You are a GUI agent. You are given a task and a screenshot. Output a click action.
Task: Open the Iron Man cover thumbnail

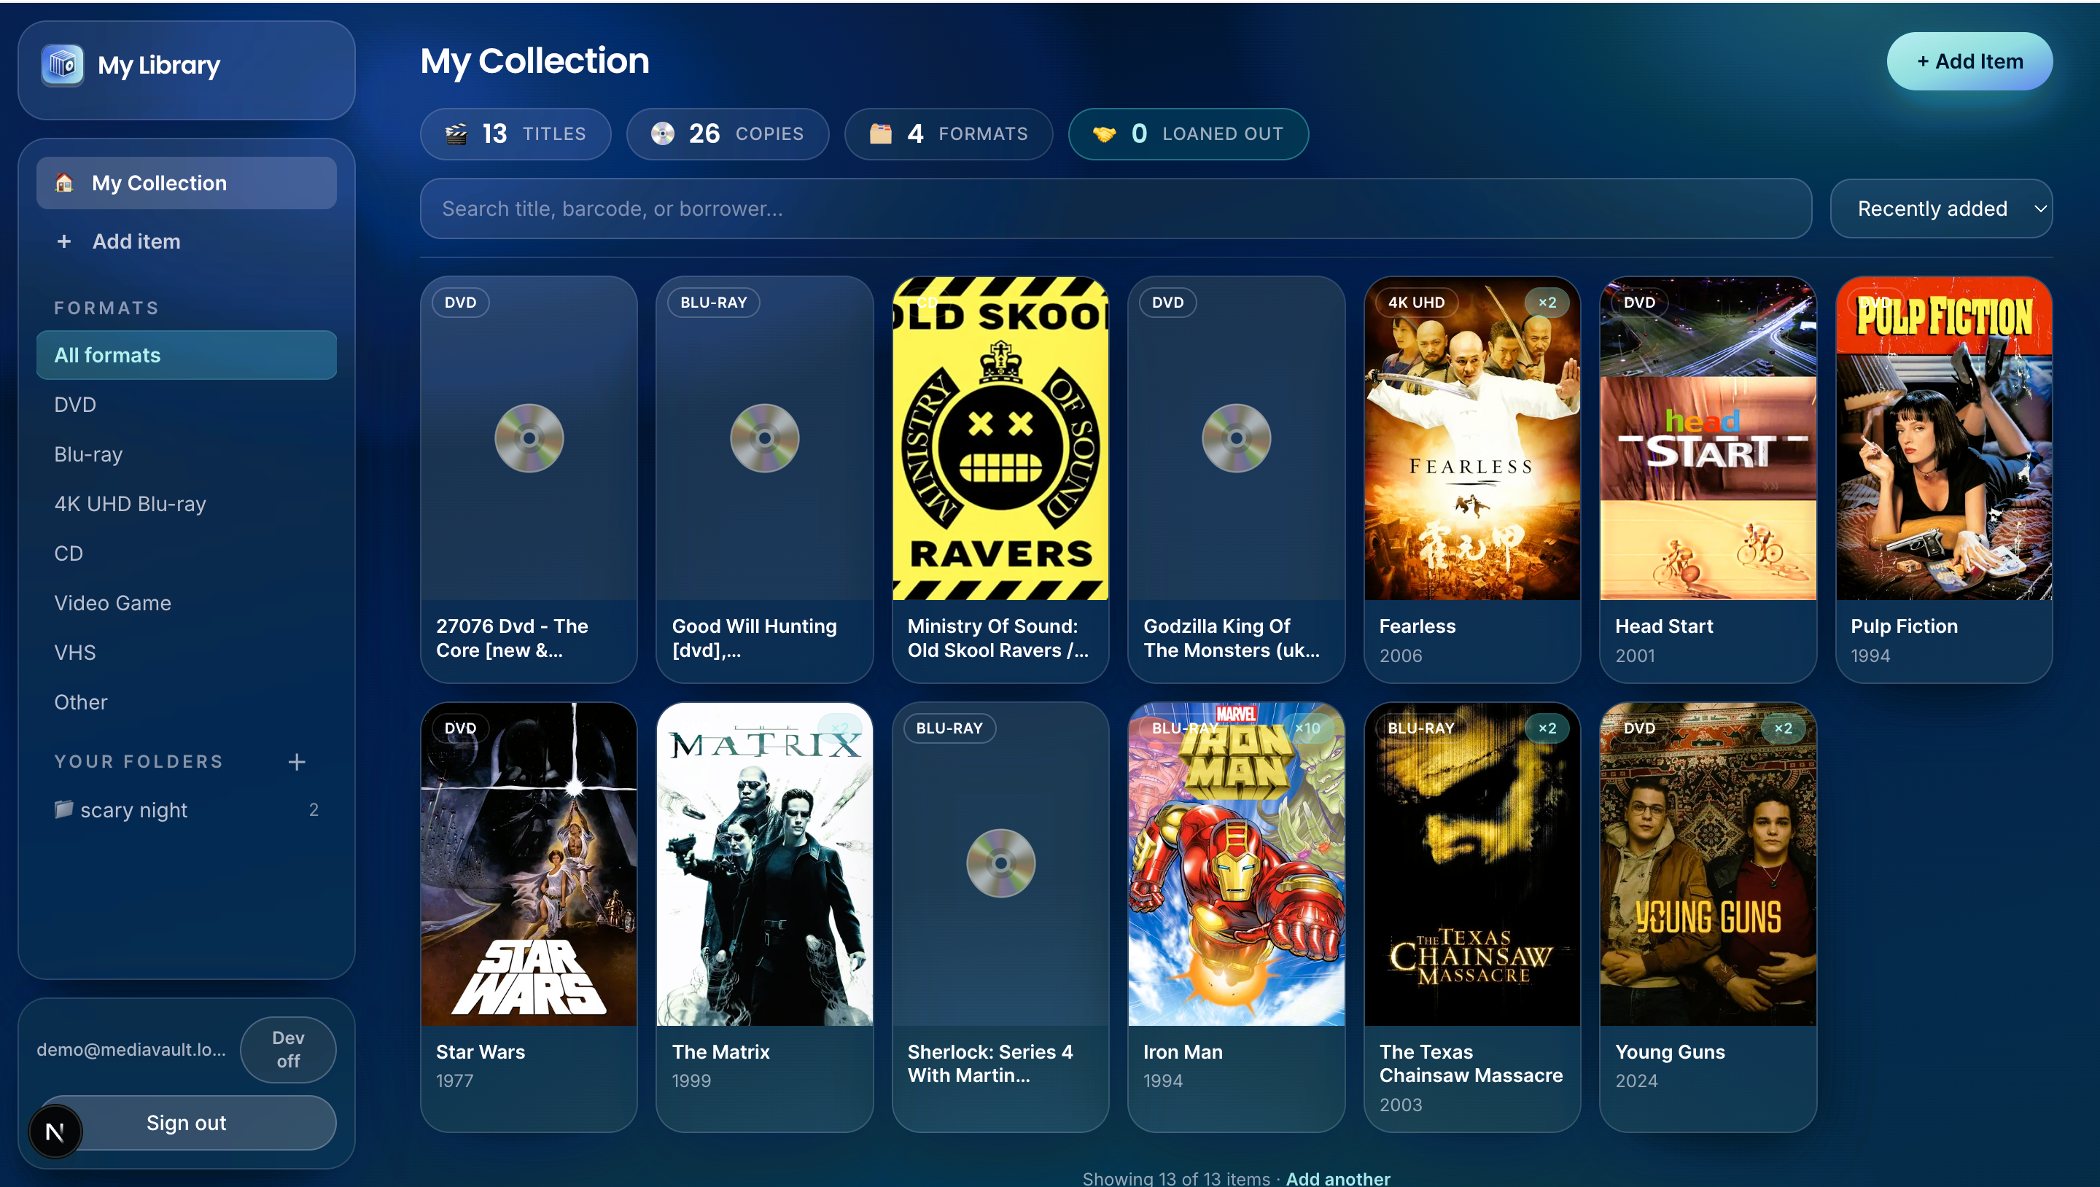1236,864
